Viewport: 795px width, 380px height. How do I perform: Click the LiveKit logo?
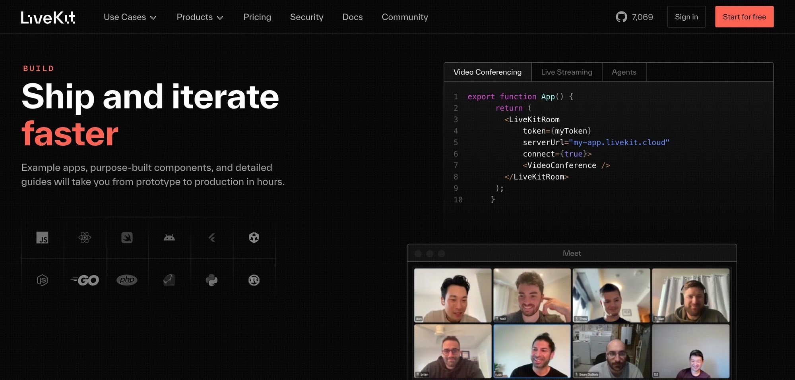tap(48, 17)
